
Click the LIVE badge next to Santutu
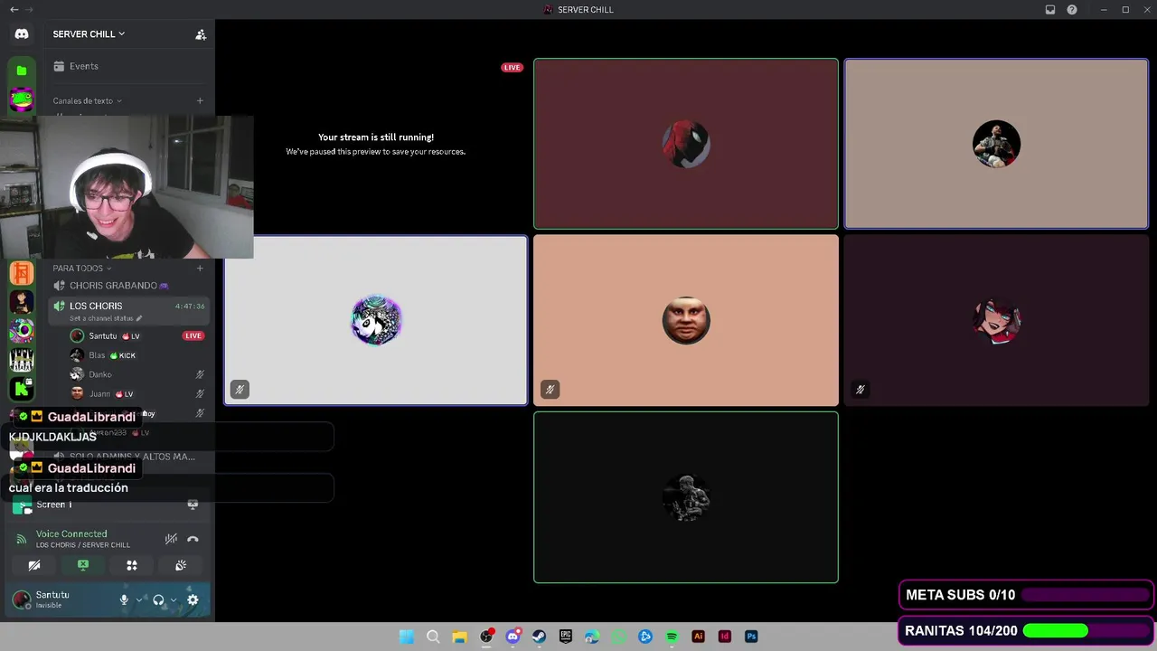point(193,336)
